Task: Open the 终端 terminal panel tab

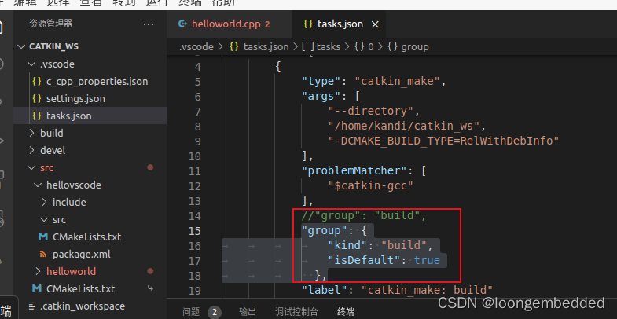Action: (346, 312)
